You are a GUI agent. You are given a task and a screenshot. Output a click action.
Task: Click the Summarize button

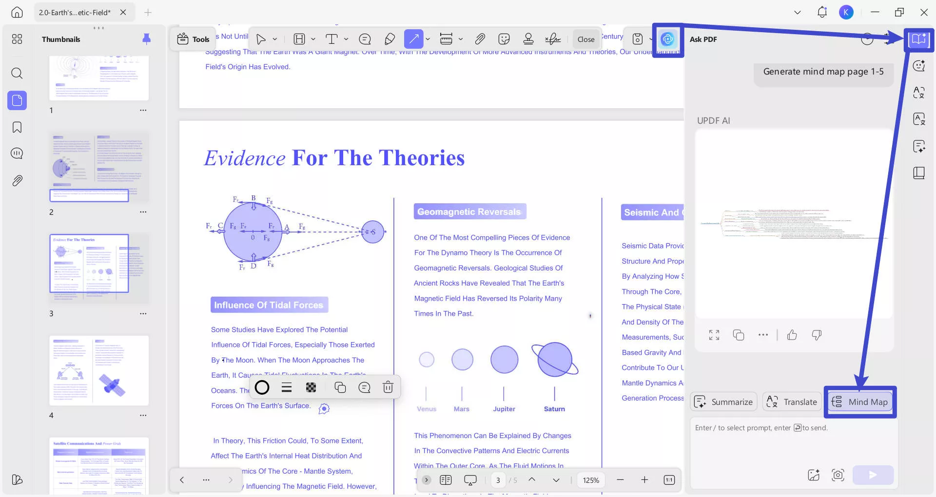pos(723,401)
